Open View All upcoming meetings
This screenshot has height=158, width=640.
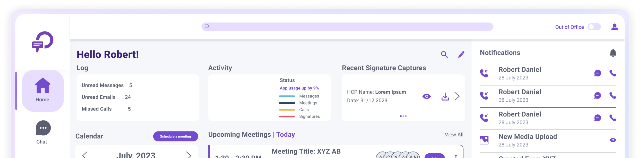point(454,135)
